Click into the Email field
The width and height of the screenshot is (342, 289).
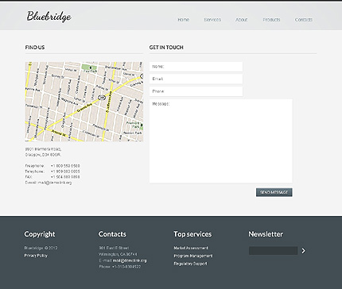pos(196,79)
